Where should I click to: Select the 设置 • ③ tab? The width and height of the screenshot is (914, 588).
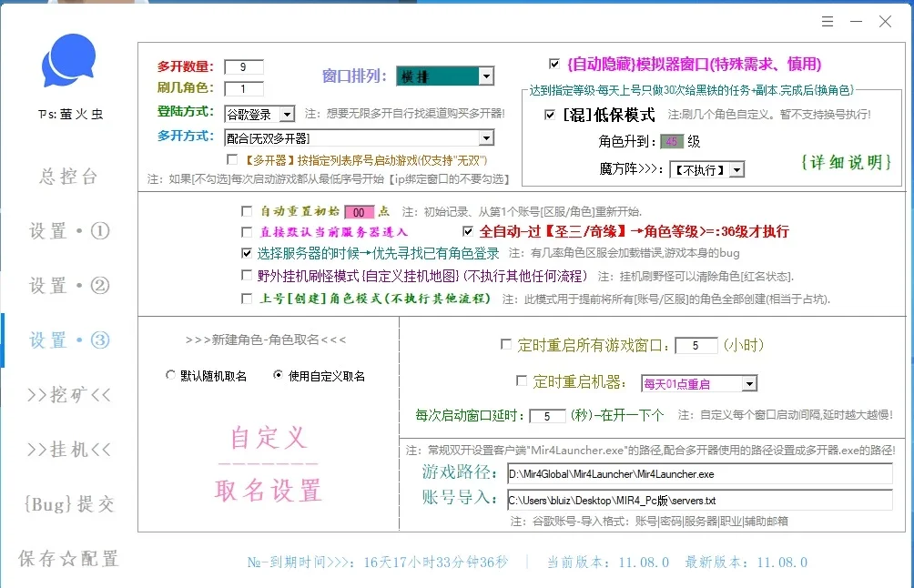pos(69,340)
